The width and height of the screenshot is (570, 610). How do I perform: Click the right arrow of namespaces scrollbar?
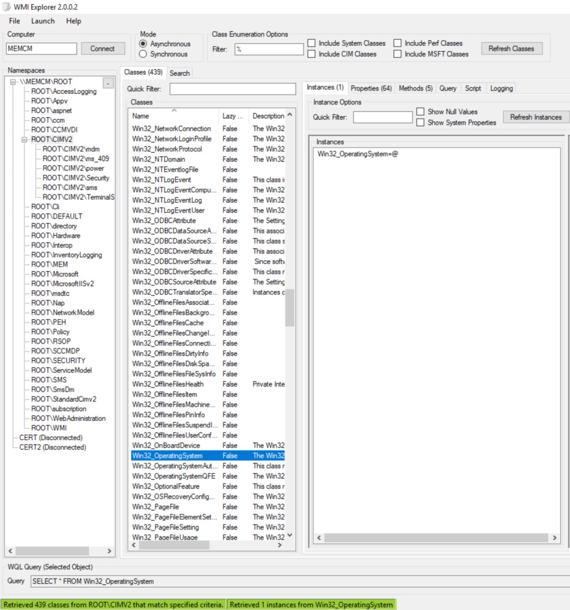[109, 551]
